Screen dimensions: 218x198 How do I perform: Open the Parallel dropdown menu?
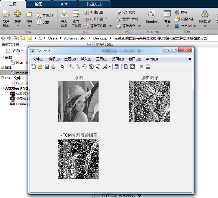pyautogui.click(x=195, y=26)
